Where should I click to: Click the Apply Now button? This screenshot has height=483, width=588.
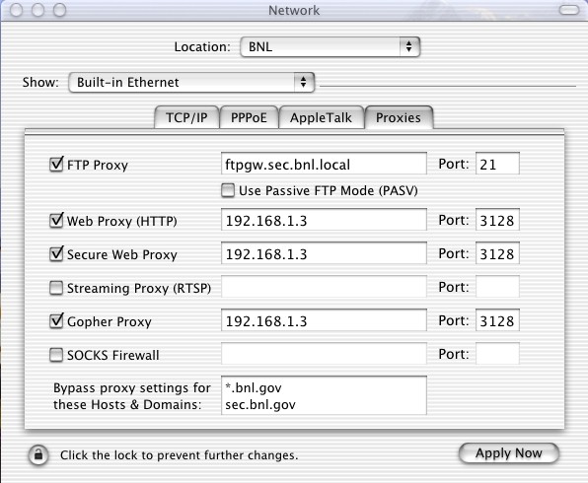tap(509, 453)
